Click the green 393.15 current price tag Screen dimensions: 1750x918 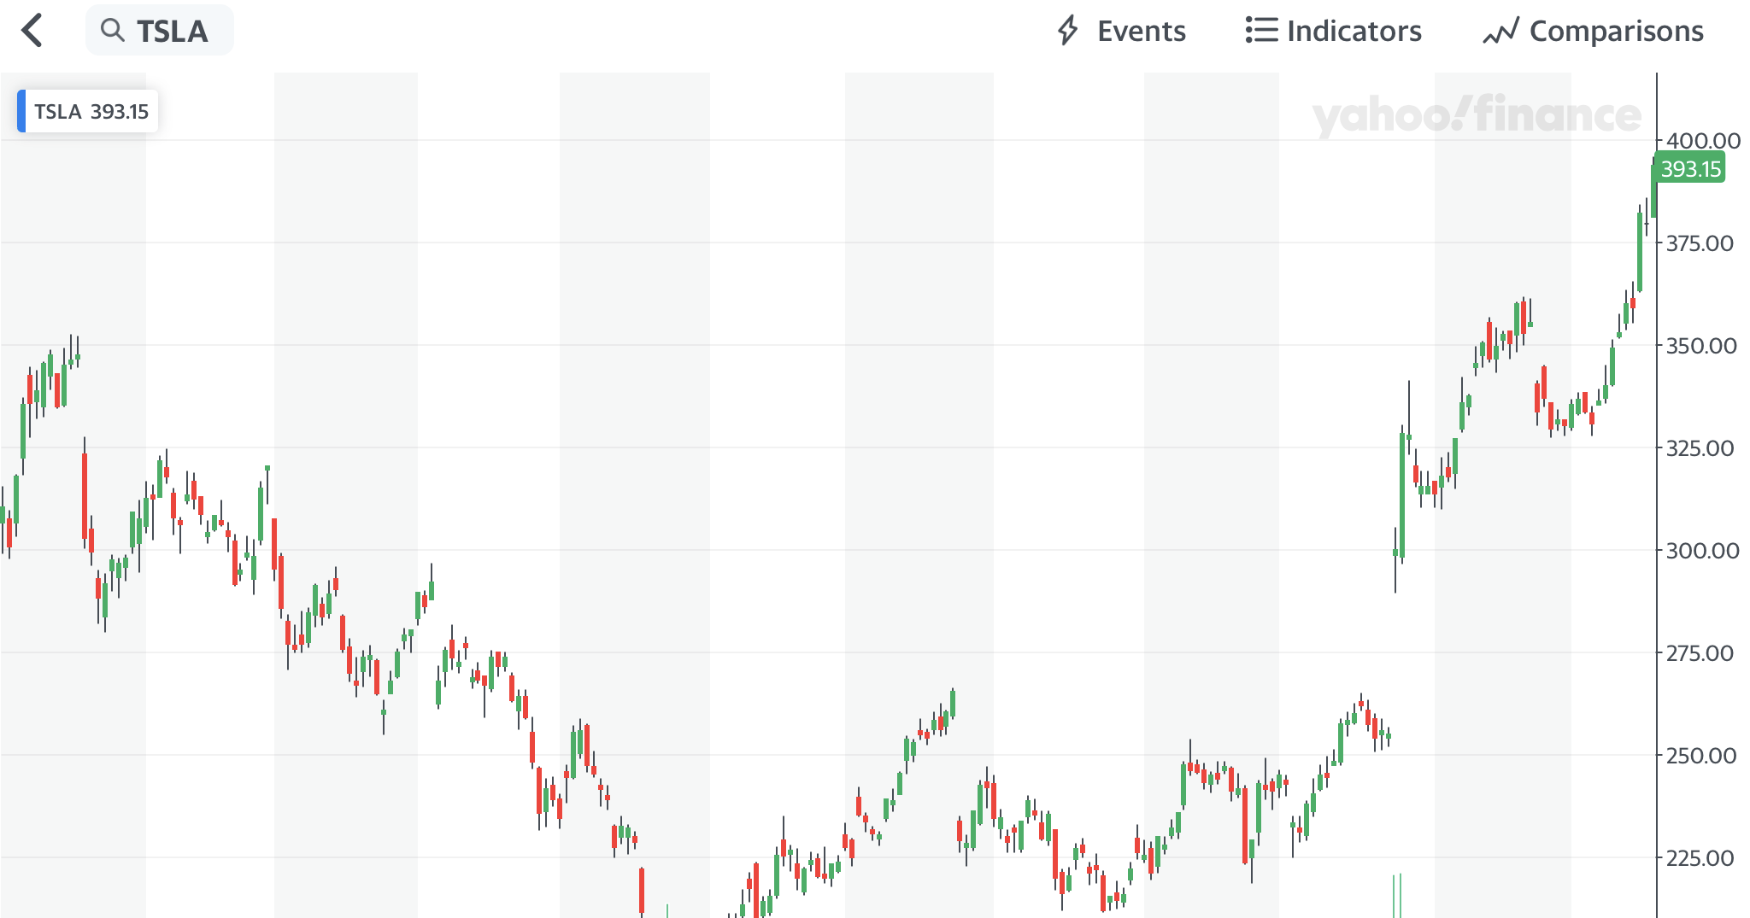coord(1689,168)
